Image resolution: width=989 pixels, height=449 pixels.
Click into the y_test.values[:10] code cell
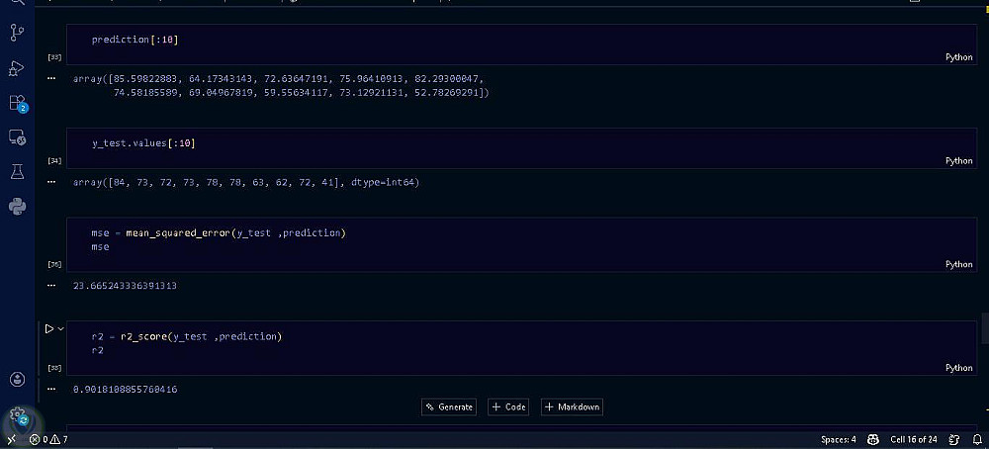coord(521,147)
